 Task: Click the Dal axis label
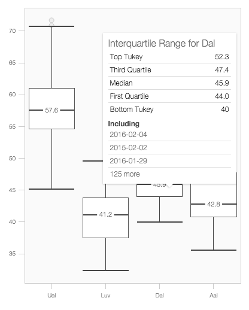click(x=159, y=295)
